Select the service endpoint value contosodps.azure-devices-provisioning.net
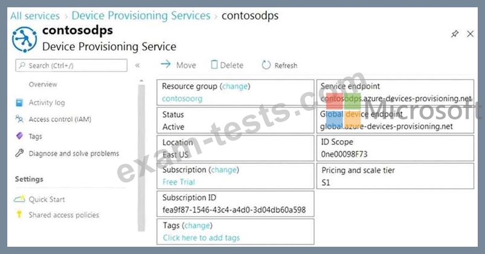This screenshot has width=485, height=254. click(396, 98)
